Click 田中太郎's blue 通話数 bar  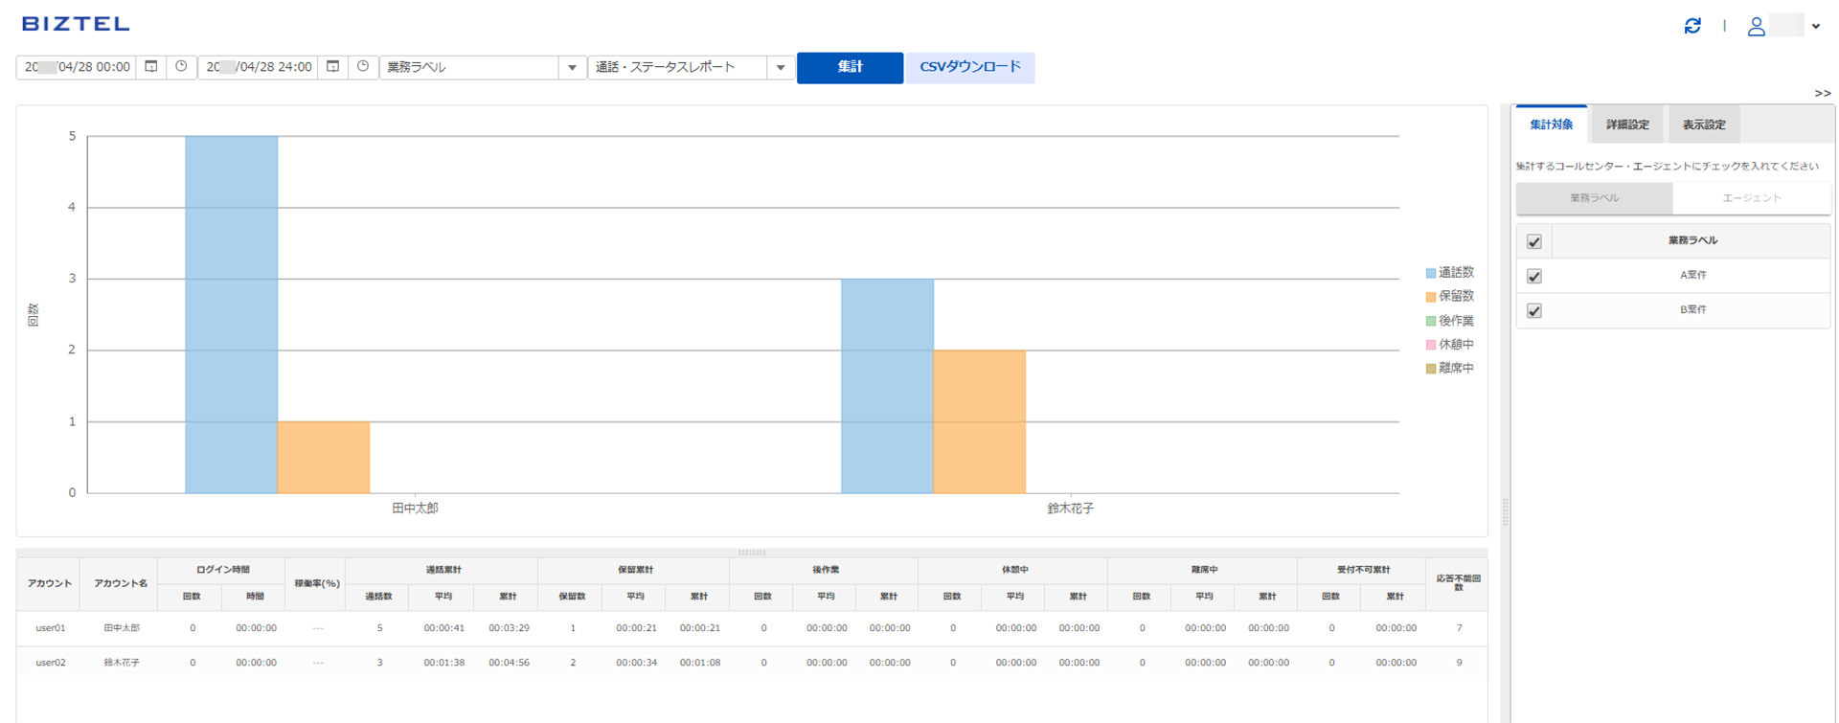tap(231, 314)
